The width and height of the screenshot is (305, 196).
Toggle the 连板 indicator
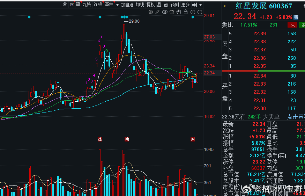[98, 5]
